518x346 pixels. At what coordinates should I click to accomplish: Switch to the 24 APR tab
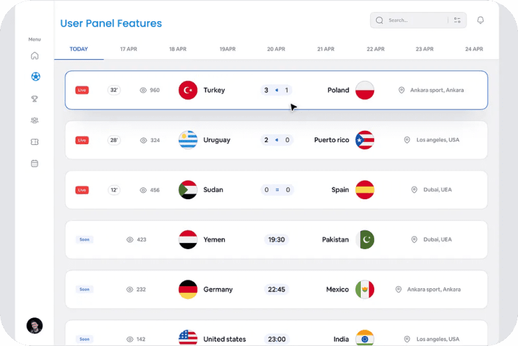(474, 49)
